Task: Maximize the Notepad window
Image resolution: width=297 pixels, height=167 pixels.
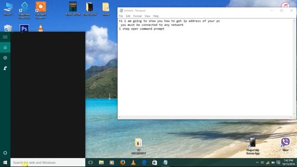Action: coord(282,11)
